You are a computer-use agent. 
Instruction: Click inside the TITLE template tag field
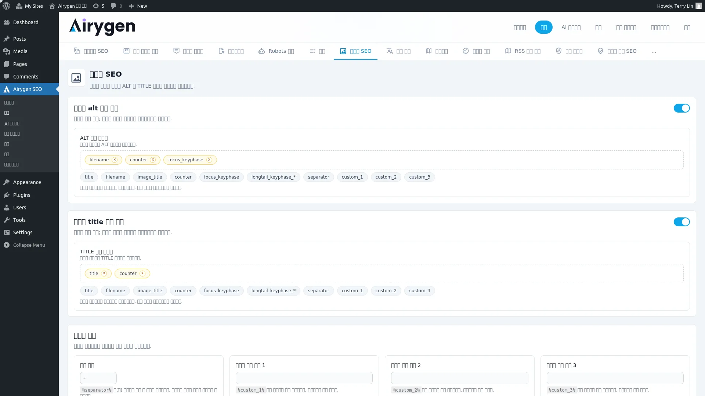[x=382, y=274]
